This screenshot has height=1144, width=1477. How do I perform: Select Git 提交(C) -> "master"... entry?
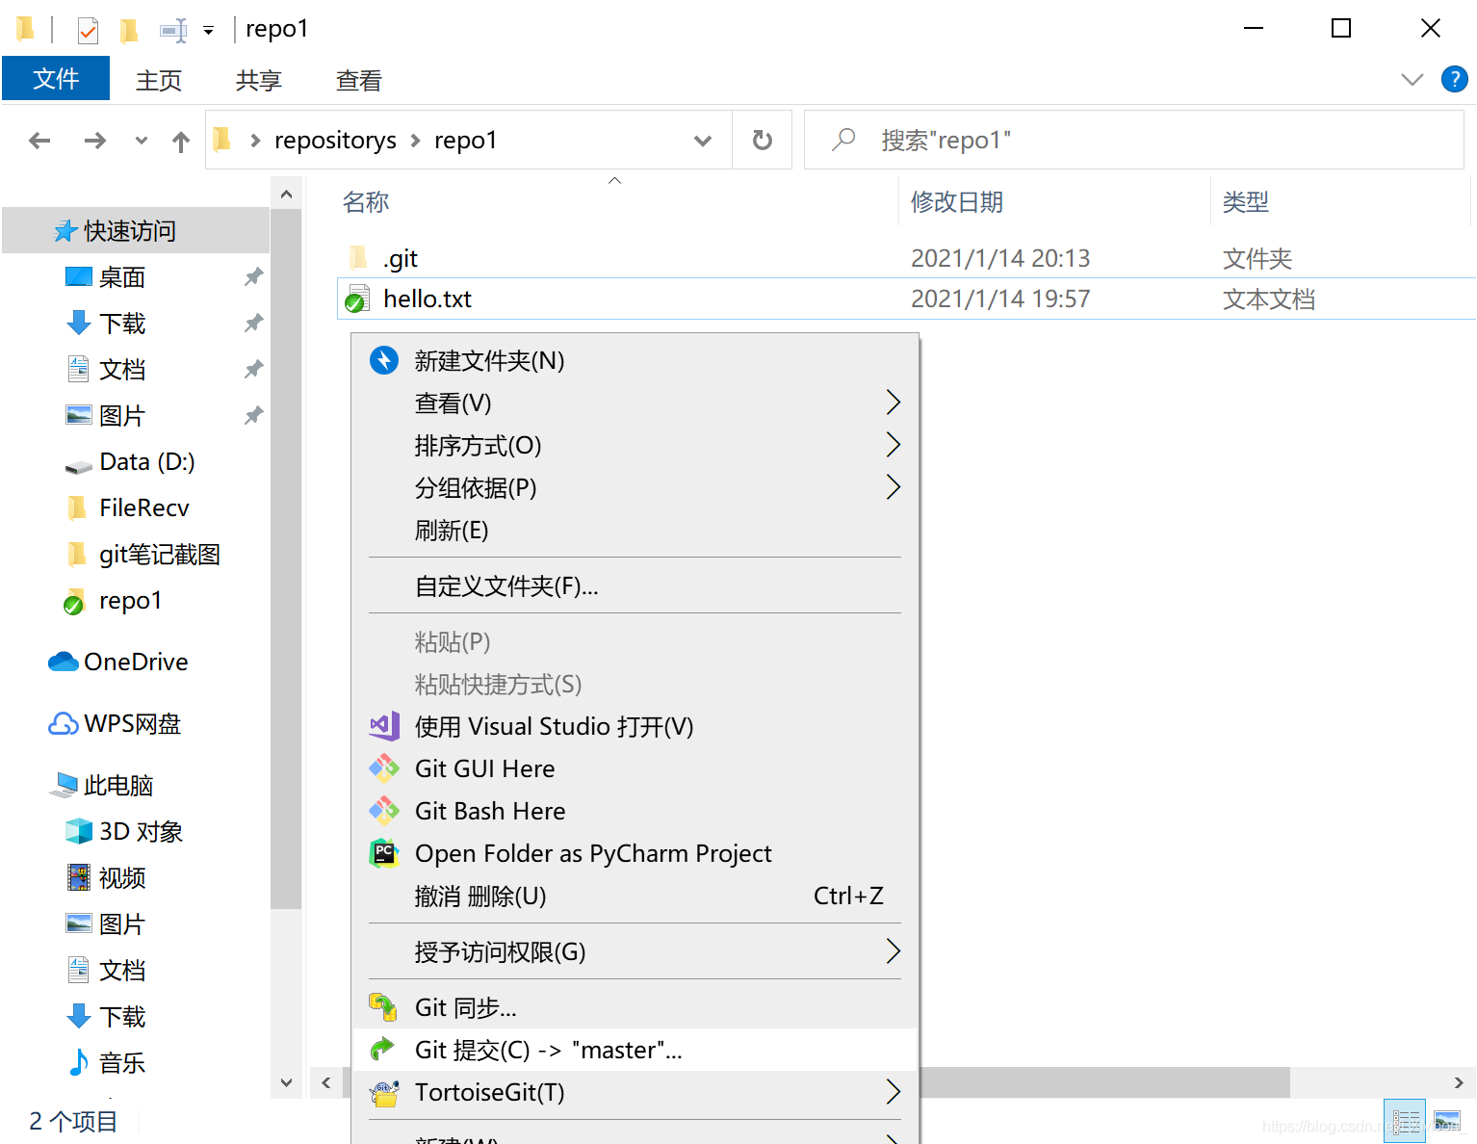point(635,1050)
